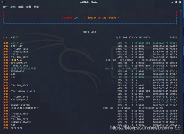This screenshot has height=134, width=184.
Task: Click the FLUXION 6.9 banner text
Action: point(70,18)
